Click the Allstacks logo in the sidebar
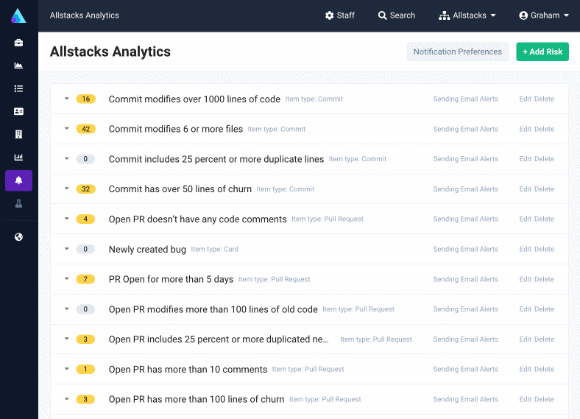The width and height of the screenshot is (580, 419). (x=18, y=15)
